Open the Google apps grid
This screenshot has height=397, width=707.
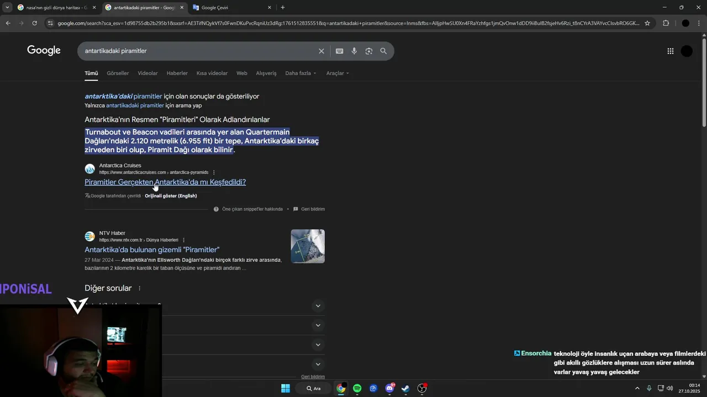coord(670,51)
